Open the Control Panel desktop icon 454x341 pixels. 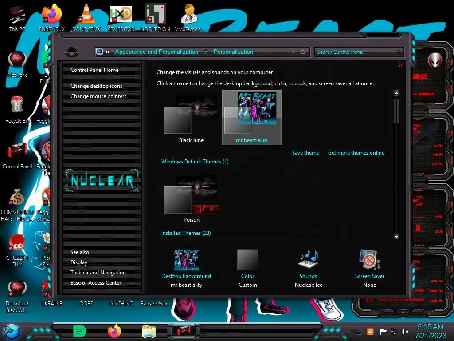coord(17,156)
